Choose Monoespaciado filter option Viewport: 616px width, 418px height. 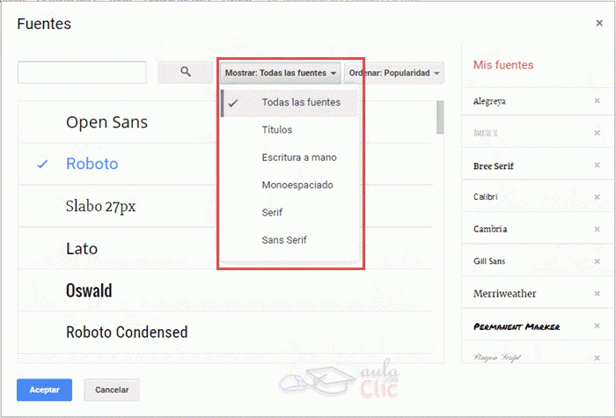pyautogui.click(x=297, y=185)
